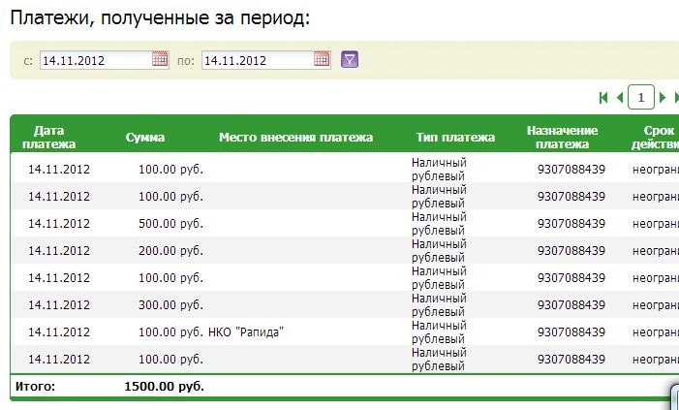Go to previous page arrow
Viewport: 679px width, 410px height.
coord(620,98)
